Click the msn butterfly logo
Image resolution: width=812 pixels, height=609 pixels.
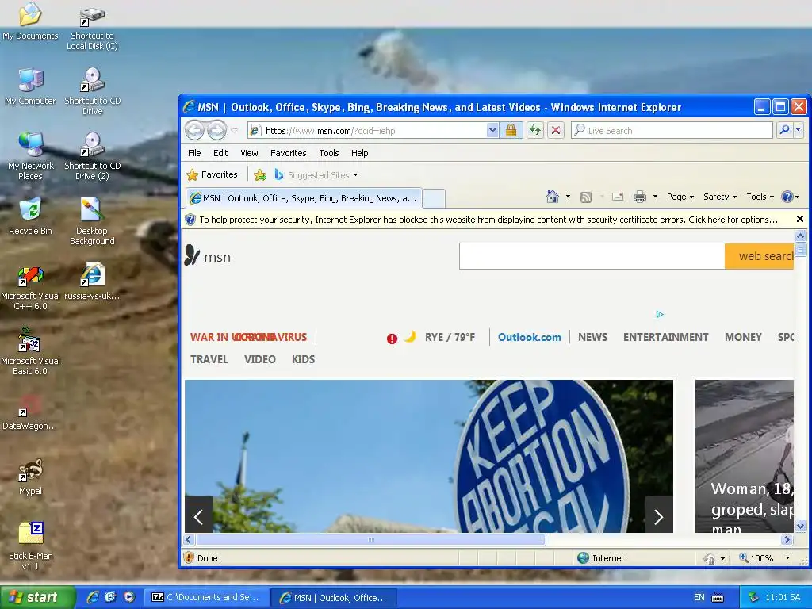[192, 255]
